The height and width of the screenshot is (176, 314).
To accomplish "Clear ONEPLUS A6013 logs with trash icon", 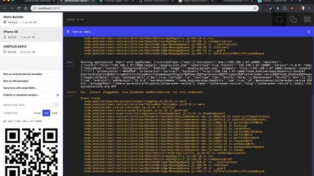I will pyautogui.click(x=309, y=31).
